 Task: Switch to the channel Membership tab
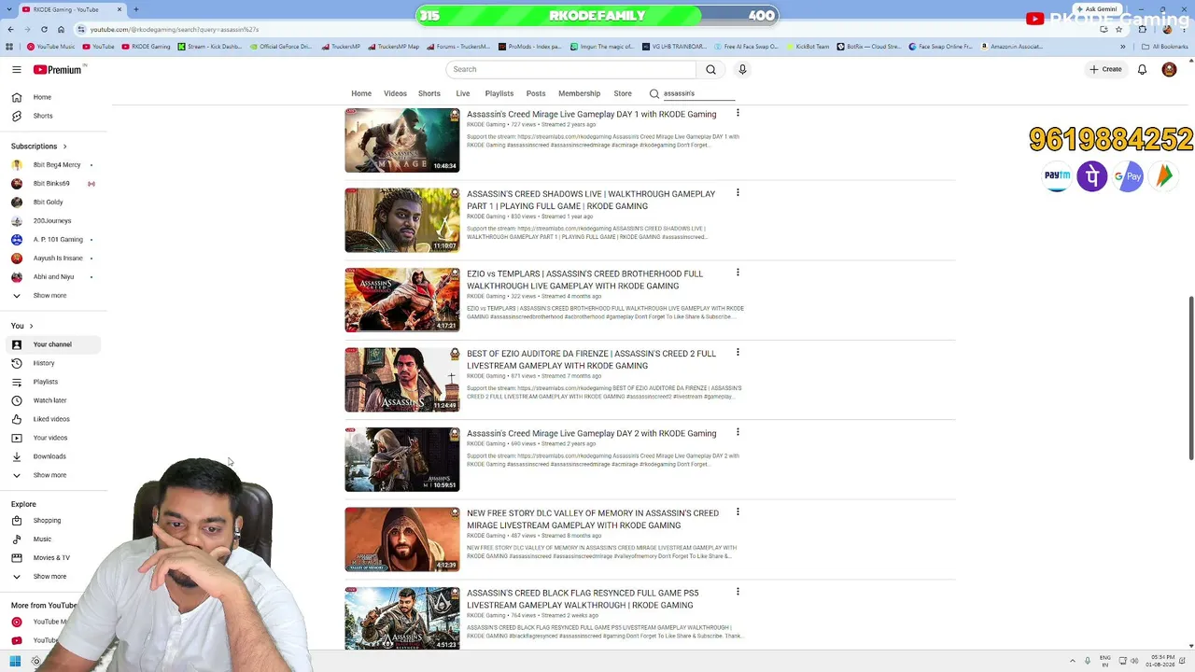click(x=579, y=93)
